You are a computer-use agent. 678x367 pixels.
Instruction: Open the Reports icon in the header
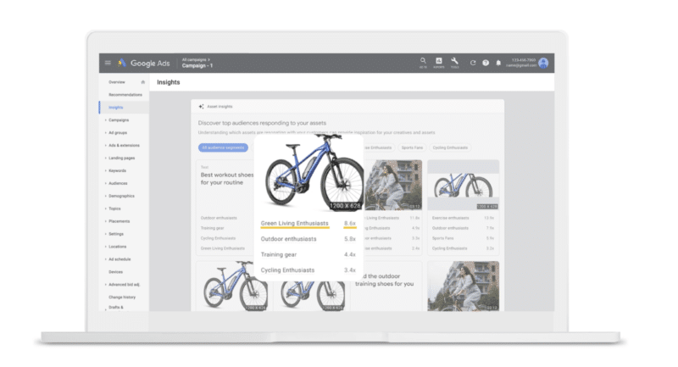[439, 61]
